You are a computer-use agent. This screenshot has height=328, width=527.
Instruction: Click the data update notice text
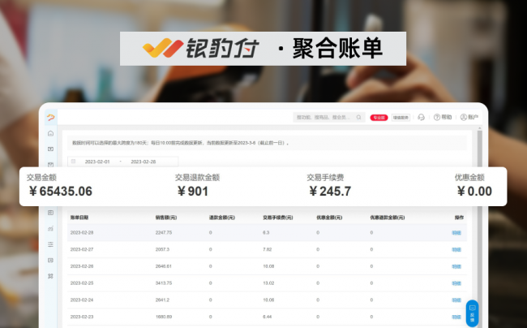click(x=180, y=143)
